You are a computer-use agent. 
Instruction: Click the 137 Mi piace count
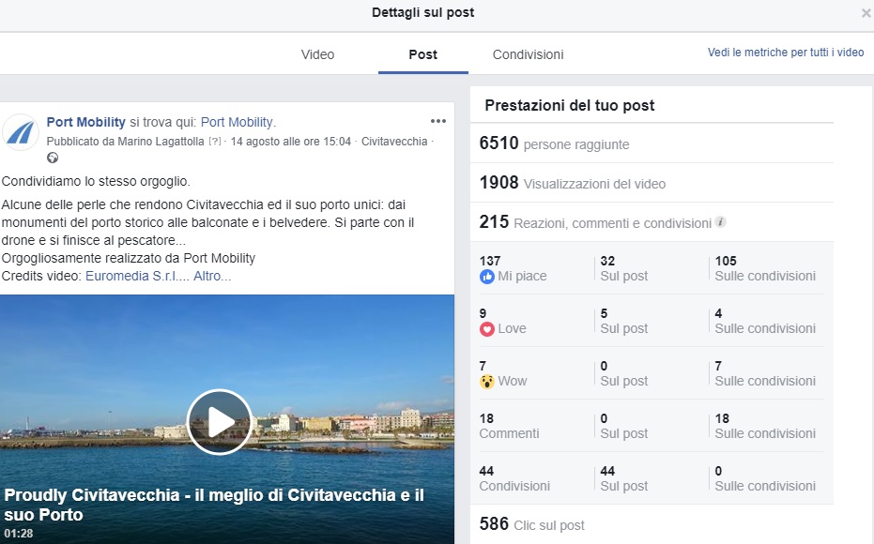tap(490, 261)
